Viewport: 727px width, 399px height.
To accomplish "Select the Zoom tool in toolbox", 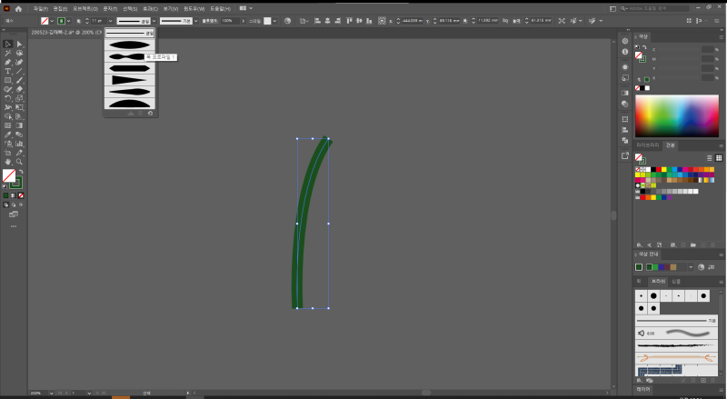I will (x=19, y=162).
